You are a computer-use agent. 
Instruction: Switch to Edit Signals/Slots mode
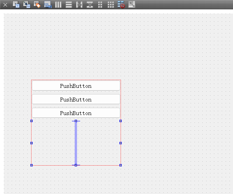pyautogui.click(x=27, y=5)
